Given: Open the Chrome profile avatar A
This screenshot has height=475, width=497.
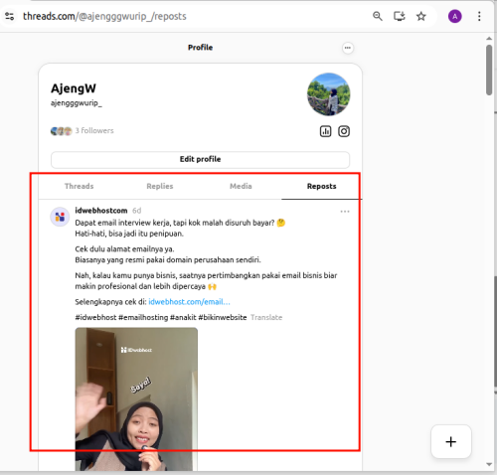Looking at the screenshot, I should (455, 16).
